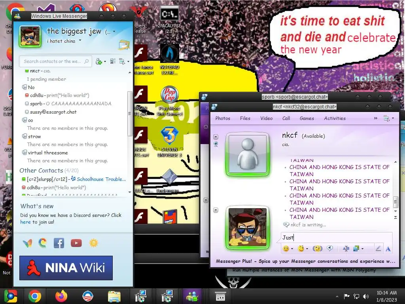Click the volume icon in the system tray
405x304 pixels.
[x=365, y=296]
